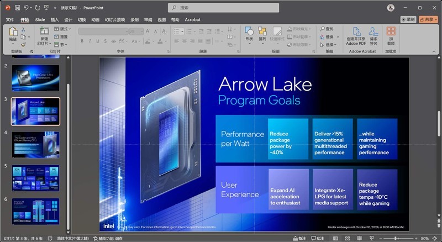Open the Select (选择) dropdown
Viewport: 442px width, 242px height.
click(328, 45)
